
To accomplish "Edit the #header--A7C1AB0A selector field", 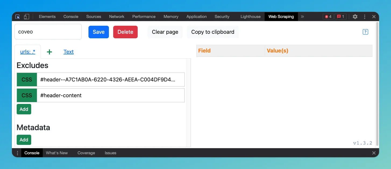I will [111, 80].
